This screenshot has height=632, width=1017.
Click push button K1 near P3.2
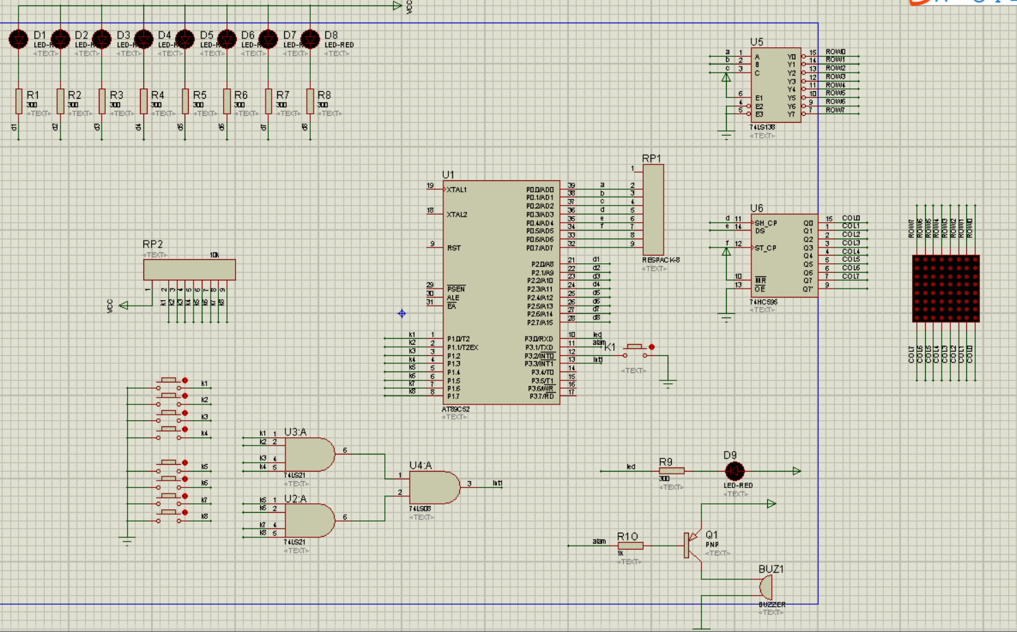[636, 350]
